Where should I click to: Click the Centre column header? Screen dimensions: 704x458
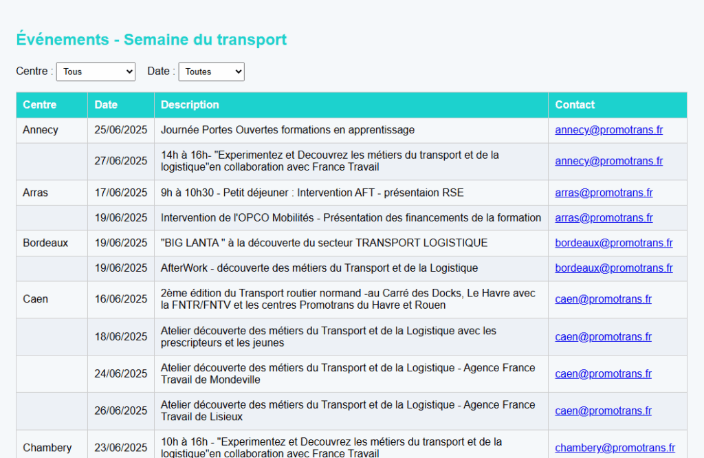(x=52, y=105)
